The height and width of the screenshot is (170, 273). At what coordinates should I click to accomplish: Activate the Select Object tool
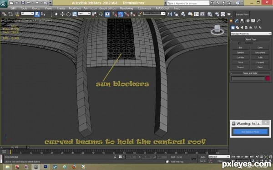(37, 14)
